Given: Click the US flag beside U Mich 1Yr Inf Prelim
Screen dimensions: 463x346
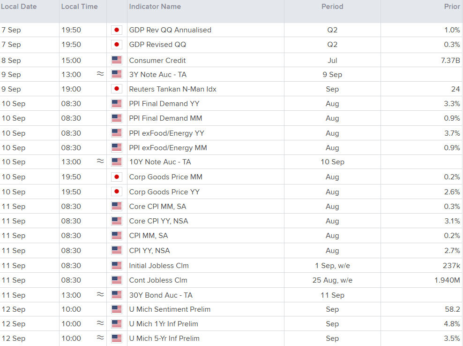Looking at the screenshot, I should pos(117,324).
